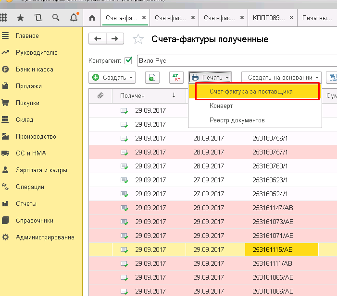The image size is (337, 296).
Task: Click the search magnifier icon
Action: coord(56,18)
